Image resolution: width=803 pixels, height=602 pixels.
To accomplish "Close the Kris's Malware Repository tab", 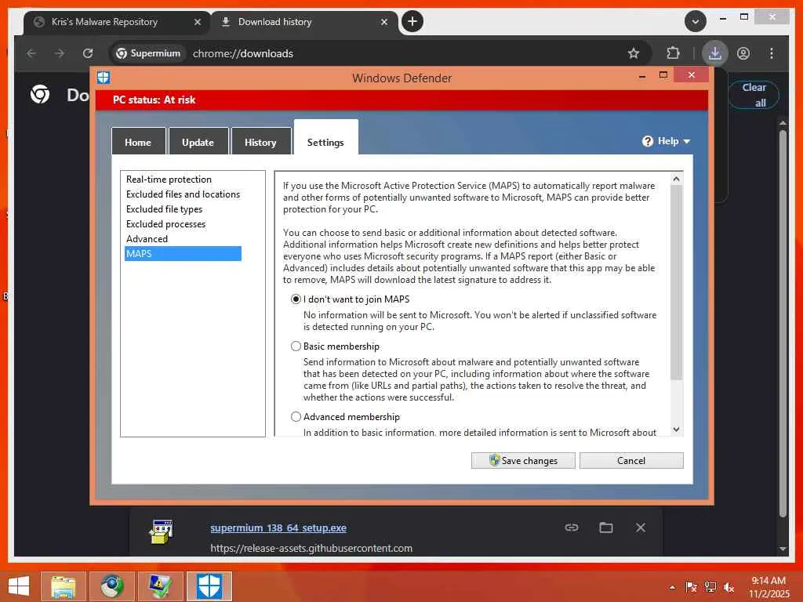I will (198, 22).
